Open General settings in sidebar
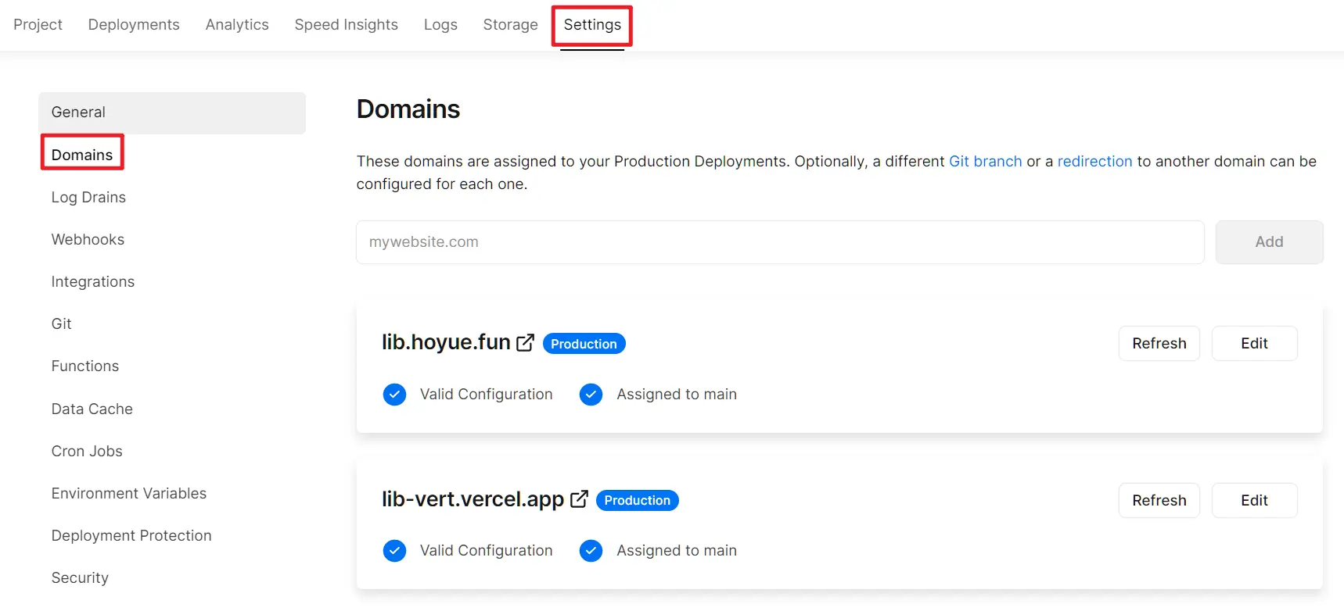Viewport: 1344px width, 611px height. [x=172, y=113]
